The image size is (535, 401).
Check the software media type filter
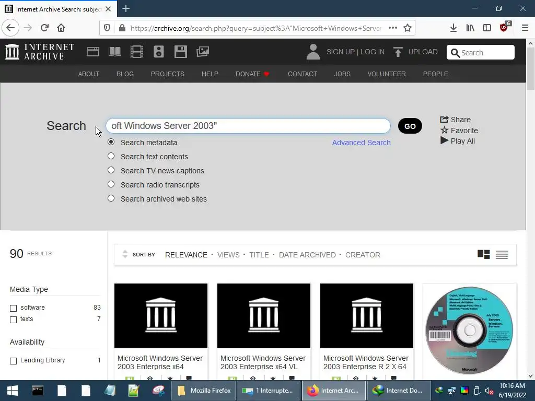tap(13, 308)
